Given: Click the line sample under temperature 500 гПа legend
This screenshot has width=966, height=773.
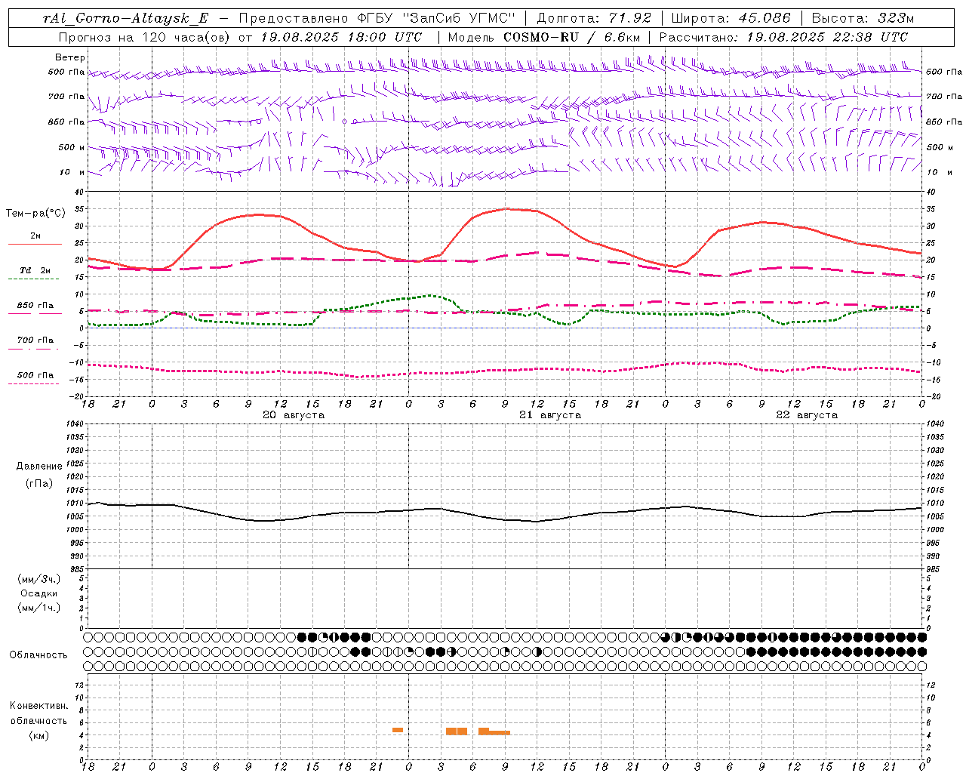Looking at the screenshot, I should [x=34, y=383].
